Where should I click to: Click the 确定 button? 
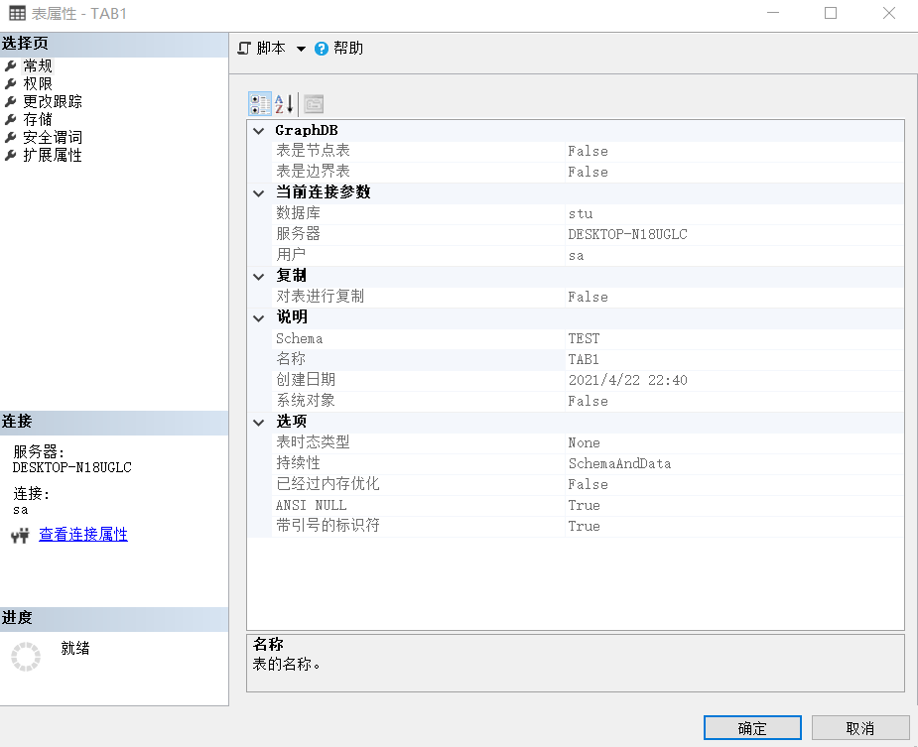[752, 728]
